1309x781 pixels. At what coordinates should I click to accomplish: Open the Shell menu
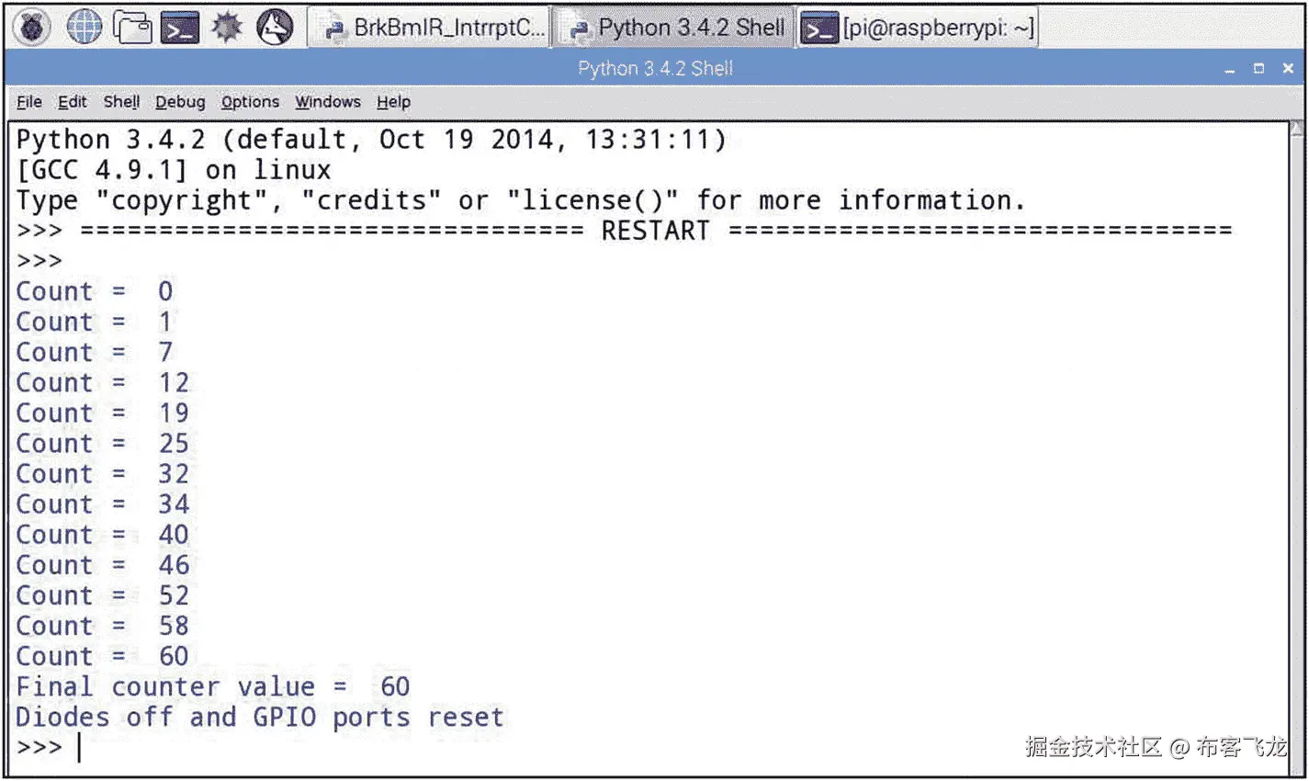[x=121, y=102]
